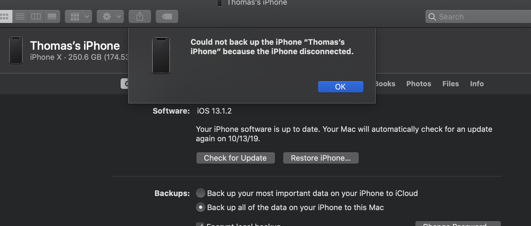The height and width of the screenshot is (226, 531).
Task: Dismiss the backup error with OK
Action: (x=340, y=87)
